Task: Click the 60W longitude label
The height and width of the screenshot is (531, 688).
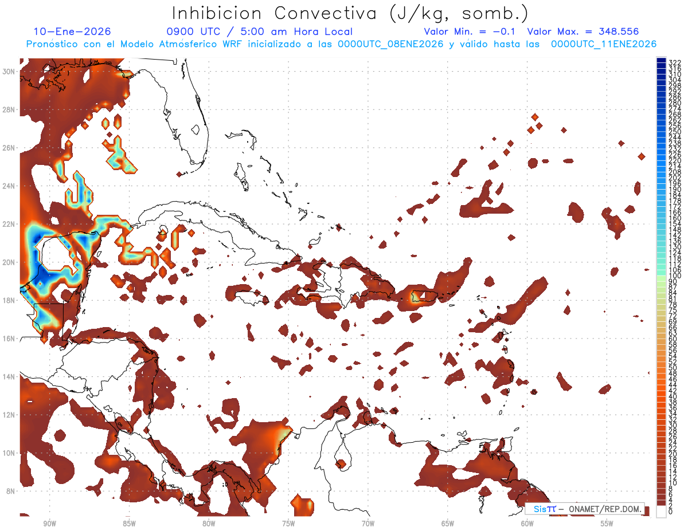Action: click(527, 523)
